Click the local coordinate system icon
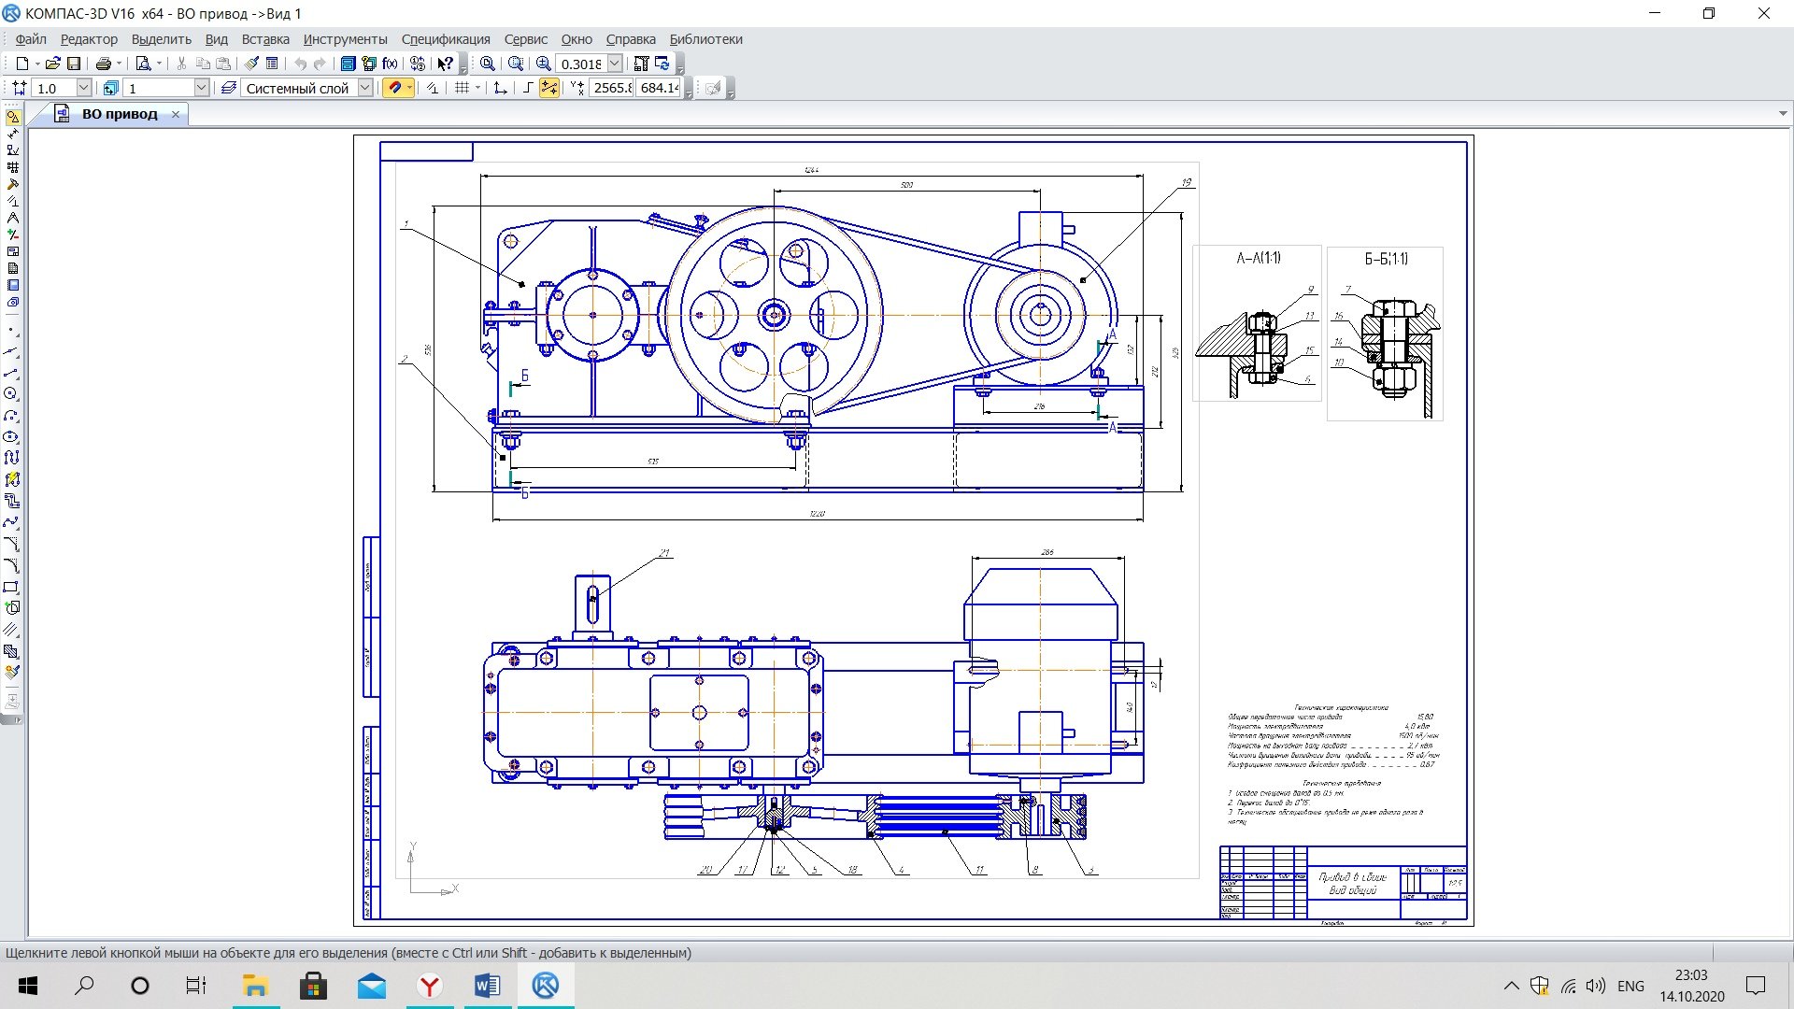 pos(501,88)
